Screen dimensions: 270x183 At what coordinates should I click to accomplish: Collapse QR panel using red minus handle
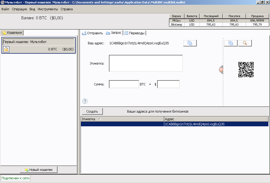point(221,70)
